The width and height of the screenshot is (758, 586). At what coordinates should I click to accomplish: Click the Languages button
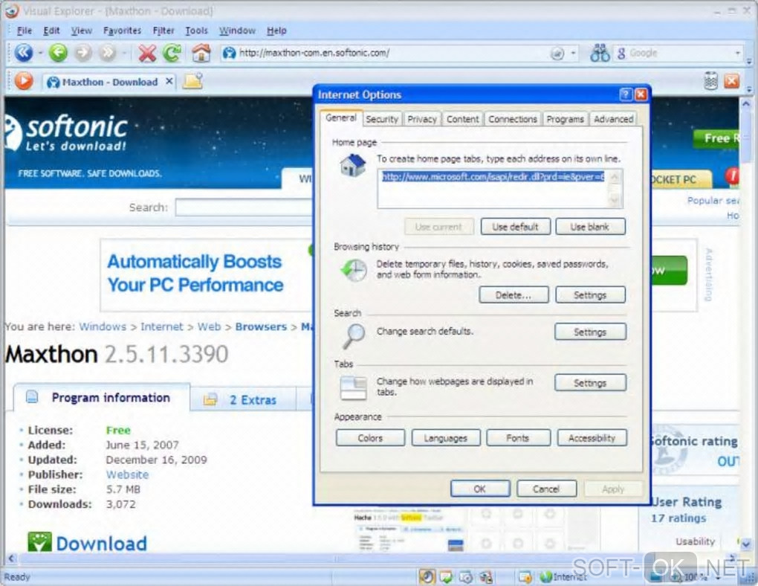[446, 438]
